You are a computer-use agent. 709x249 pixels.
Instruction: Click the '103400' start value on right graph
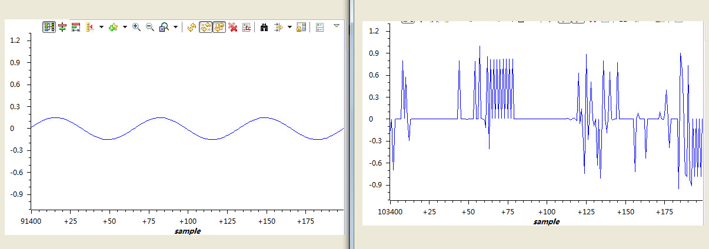tap(390, 212)
